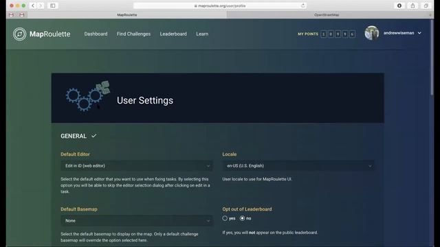Switch to the OpenStreetMap browser tab
440x247 pixels.
pyautogui.click(x=327, y=15)
